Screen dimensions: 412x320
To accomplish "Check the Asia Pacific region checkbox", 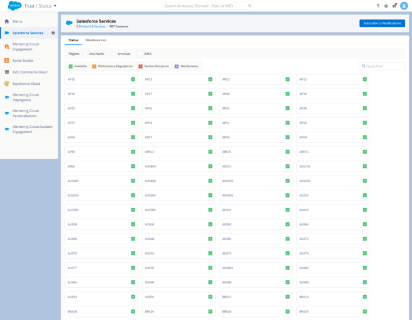I will pos(86,54).
